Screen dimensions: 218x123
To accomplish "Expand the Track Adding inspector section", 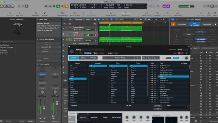I will [x=38, y=64].
